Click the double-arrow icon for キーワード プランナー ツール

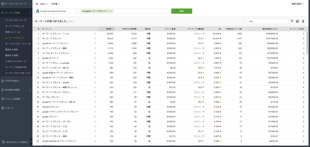point(95,34)
